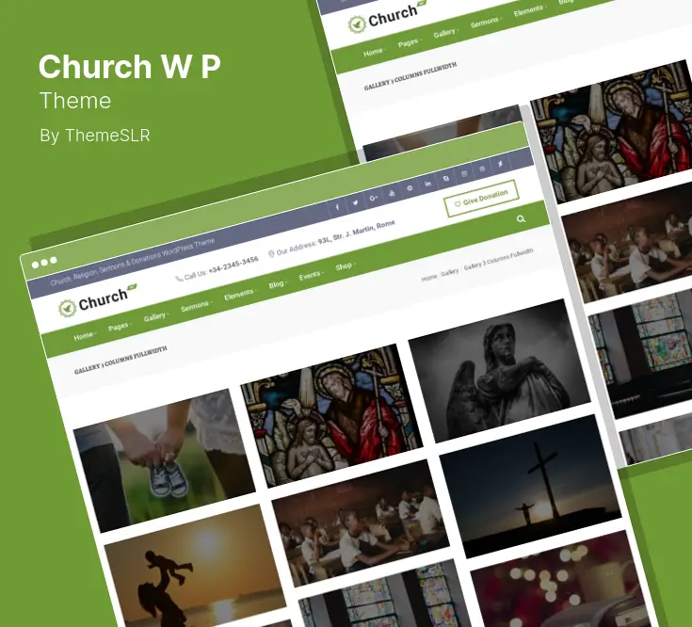Screen dimensions: 692x627
Task: Expand the Home menu in front window
Action: (85, 336)
